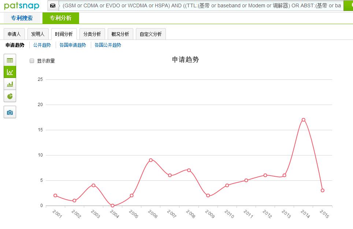
Task: Open the 公开趋势 link
Action: (42, 45)
